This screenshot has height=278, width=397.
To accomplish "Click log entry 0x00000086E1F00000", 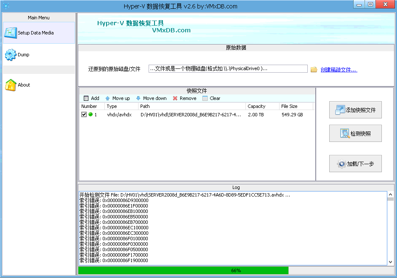I will tap(114, 206).
